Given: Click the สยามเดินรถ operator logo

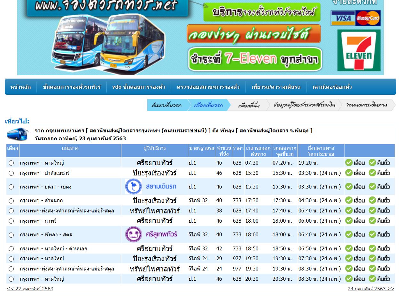Looking at the screenshot, I should tap(151, 187).
